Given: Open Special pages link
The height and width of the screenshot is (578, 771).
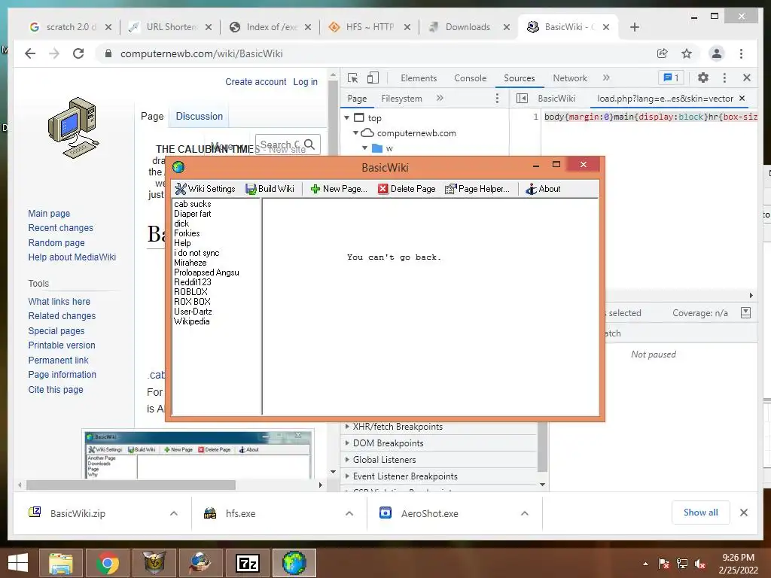Looking at the screenshot, I should [x=56, y=331].
